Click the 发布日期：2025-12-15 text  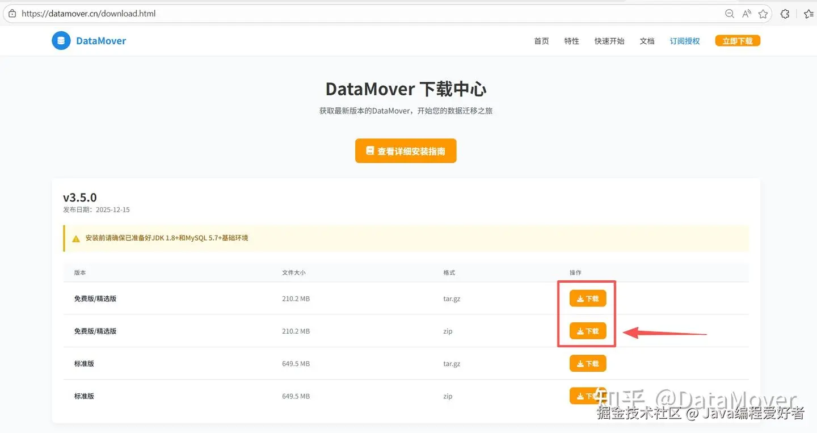(x=96, y=210)
